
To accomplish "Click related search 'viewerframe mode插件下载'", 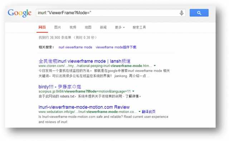I will click(116, 47).
